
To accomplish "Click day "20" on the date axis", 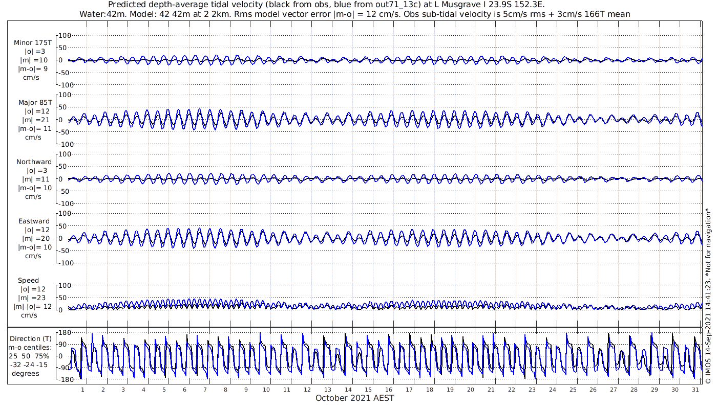I will [x=471, y=390].
